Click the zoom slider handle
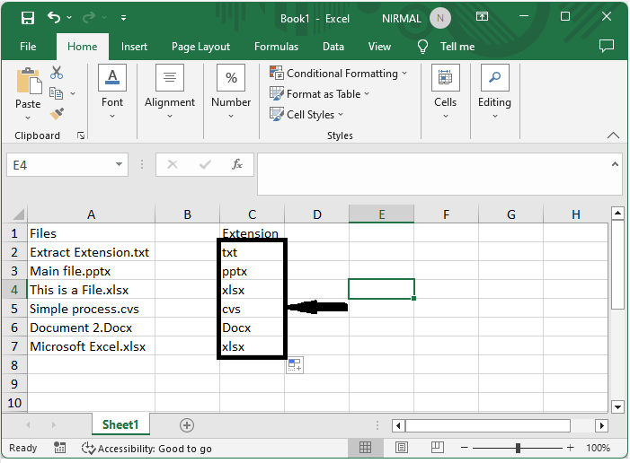630x463 pixels. pyautogui.click(x=518, y=448)
